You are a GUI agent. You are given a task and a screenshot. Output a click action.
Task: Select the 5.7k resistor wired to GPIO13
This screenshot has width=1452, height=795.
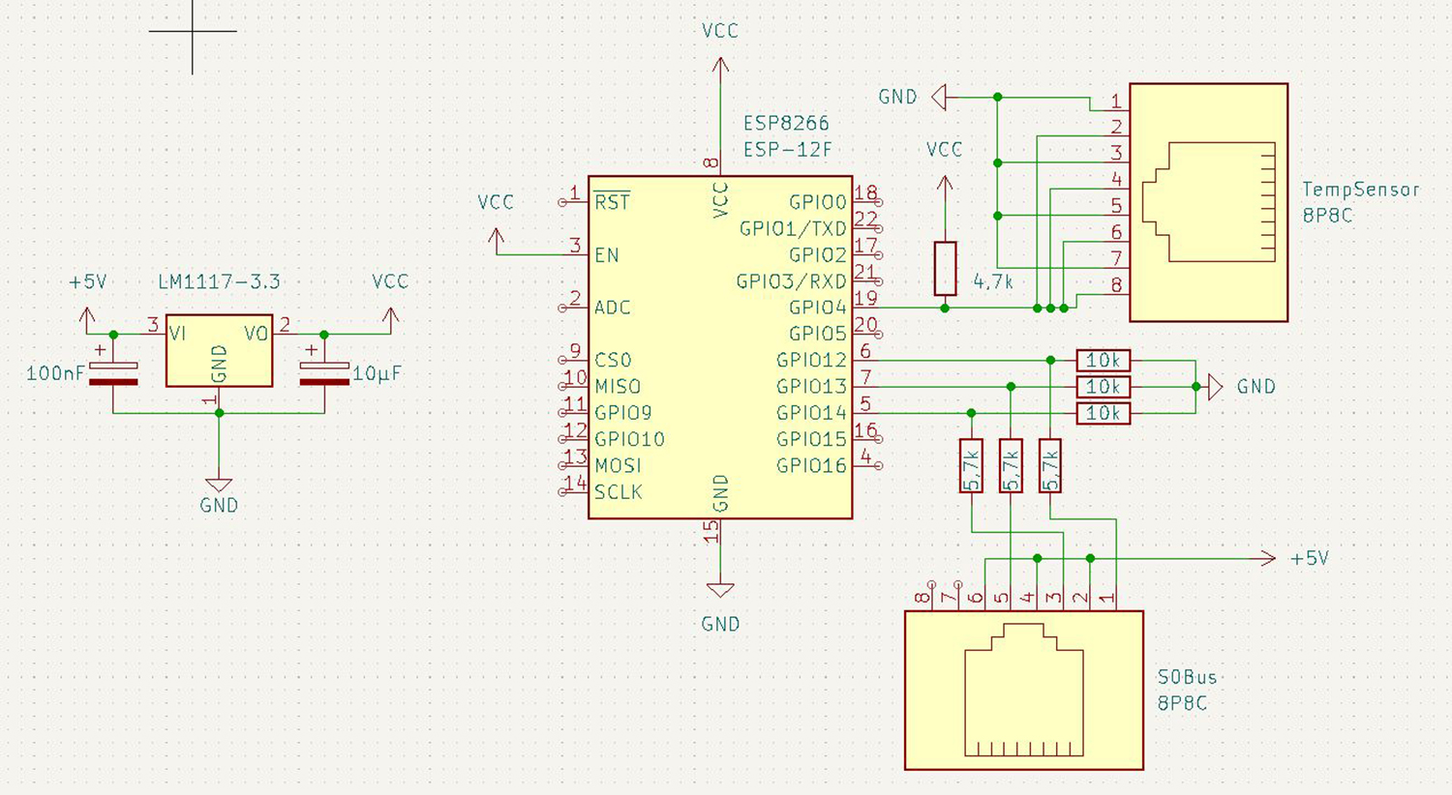coord(1011,465)
